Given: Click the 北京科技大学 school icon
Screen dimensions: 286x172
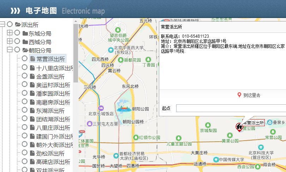Looking at the screenshot, I should point(261,147).
